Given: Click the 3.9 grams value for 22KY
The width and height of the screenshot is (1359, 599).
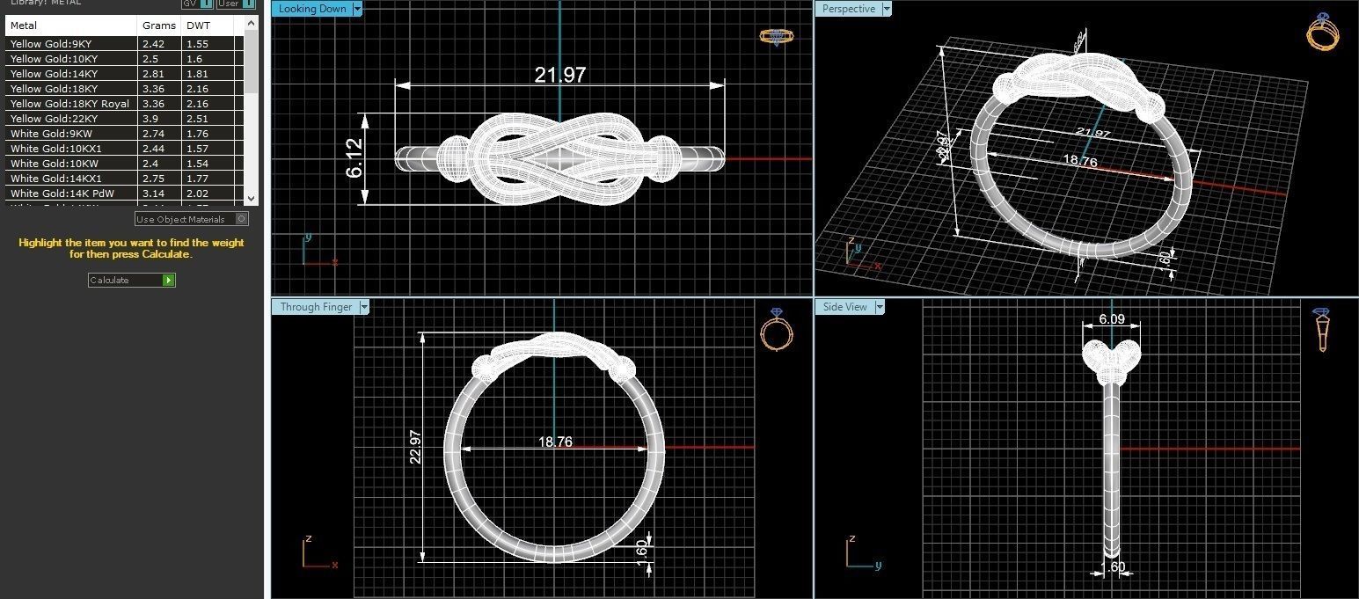Looking at the screenshot, I should 150,119.
